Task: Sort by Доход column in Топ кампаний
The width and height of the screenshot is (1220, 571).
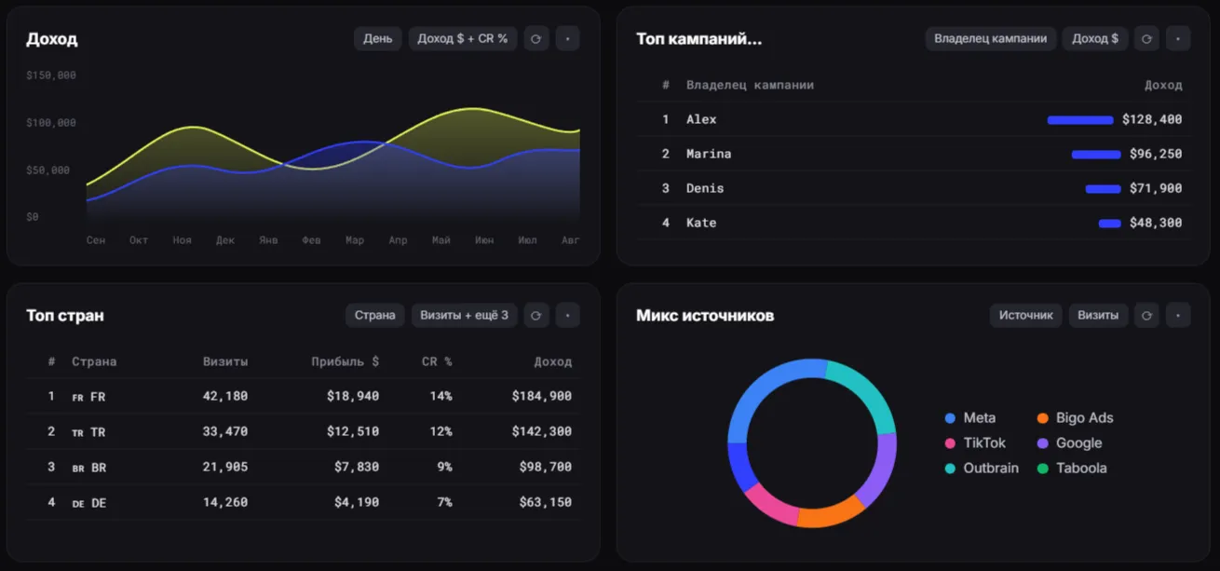Action: pos(1163,85)
